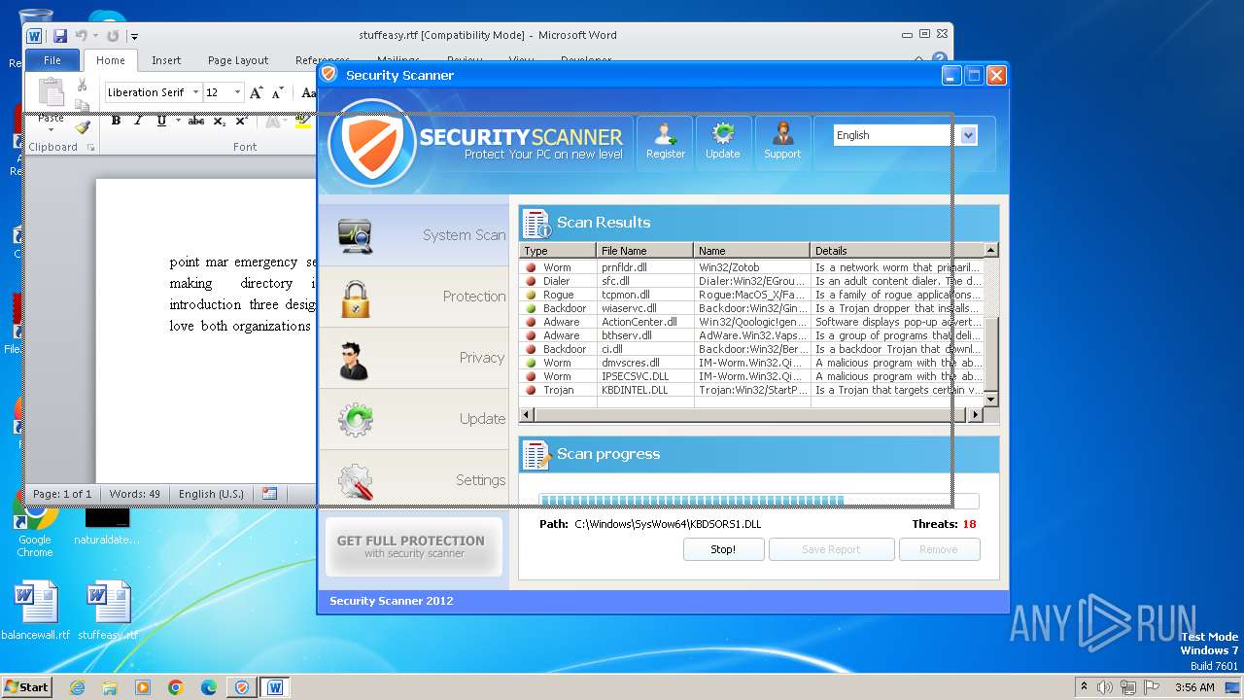Open the Windows Start menu
Viewport: 1244px width, 700px height.
[26, 687]
